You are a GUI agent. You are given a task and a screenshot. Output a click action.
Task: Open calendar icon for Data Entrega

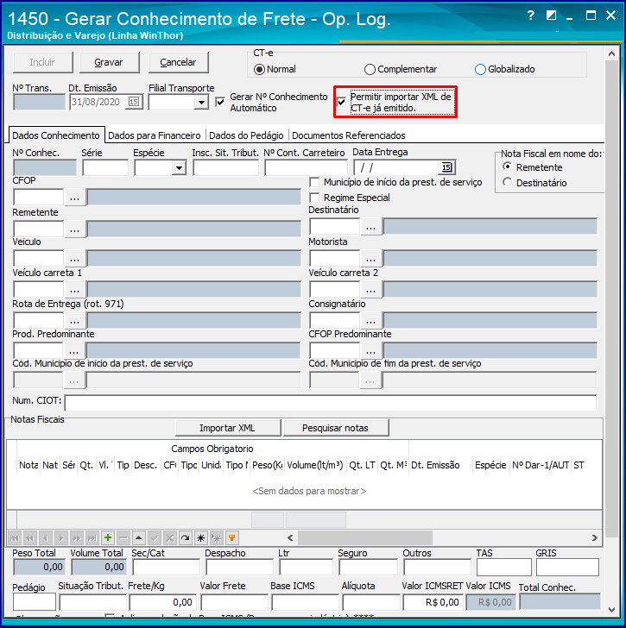pyautogui.click(x=447, y=167)
